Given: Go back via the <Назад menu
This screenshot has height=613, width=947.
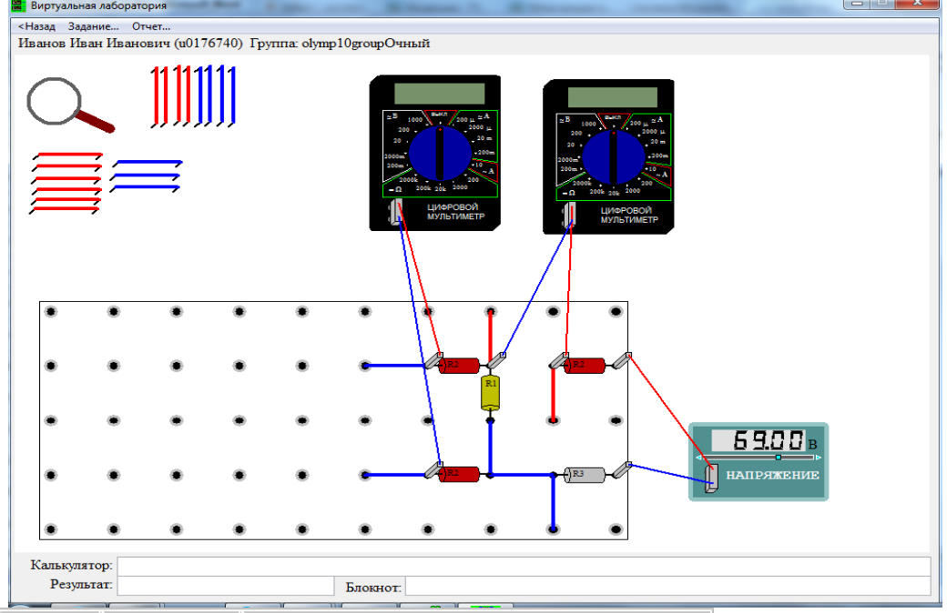Looking at the screenshot, I should coord(36,26).
